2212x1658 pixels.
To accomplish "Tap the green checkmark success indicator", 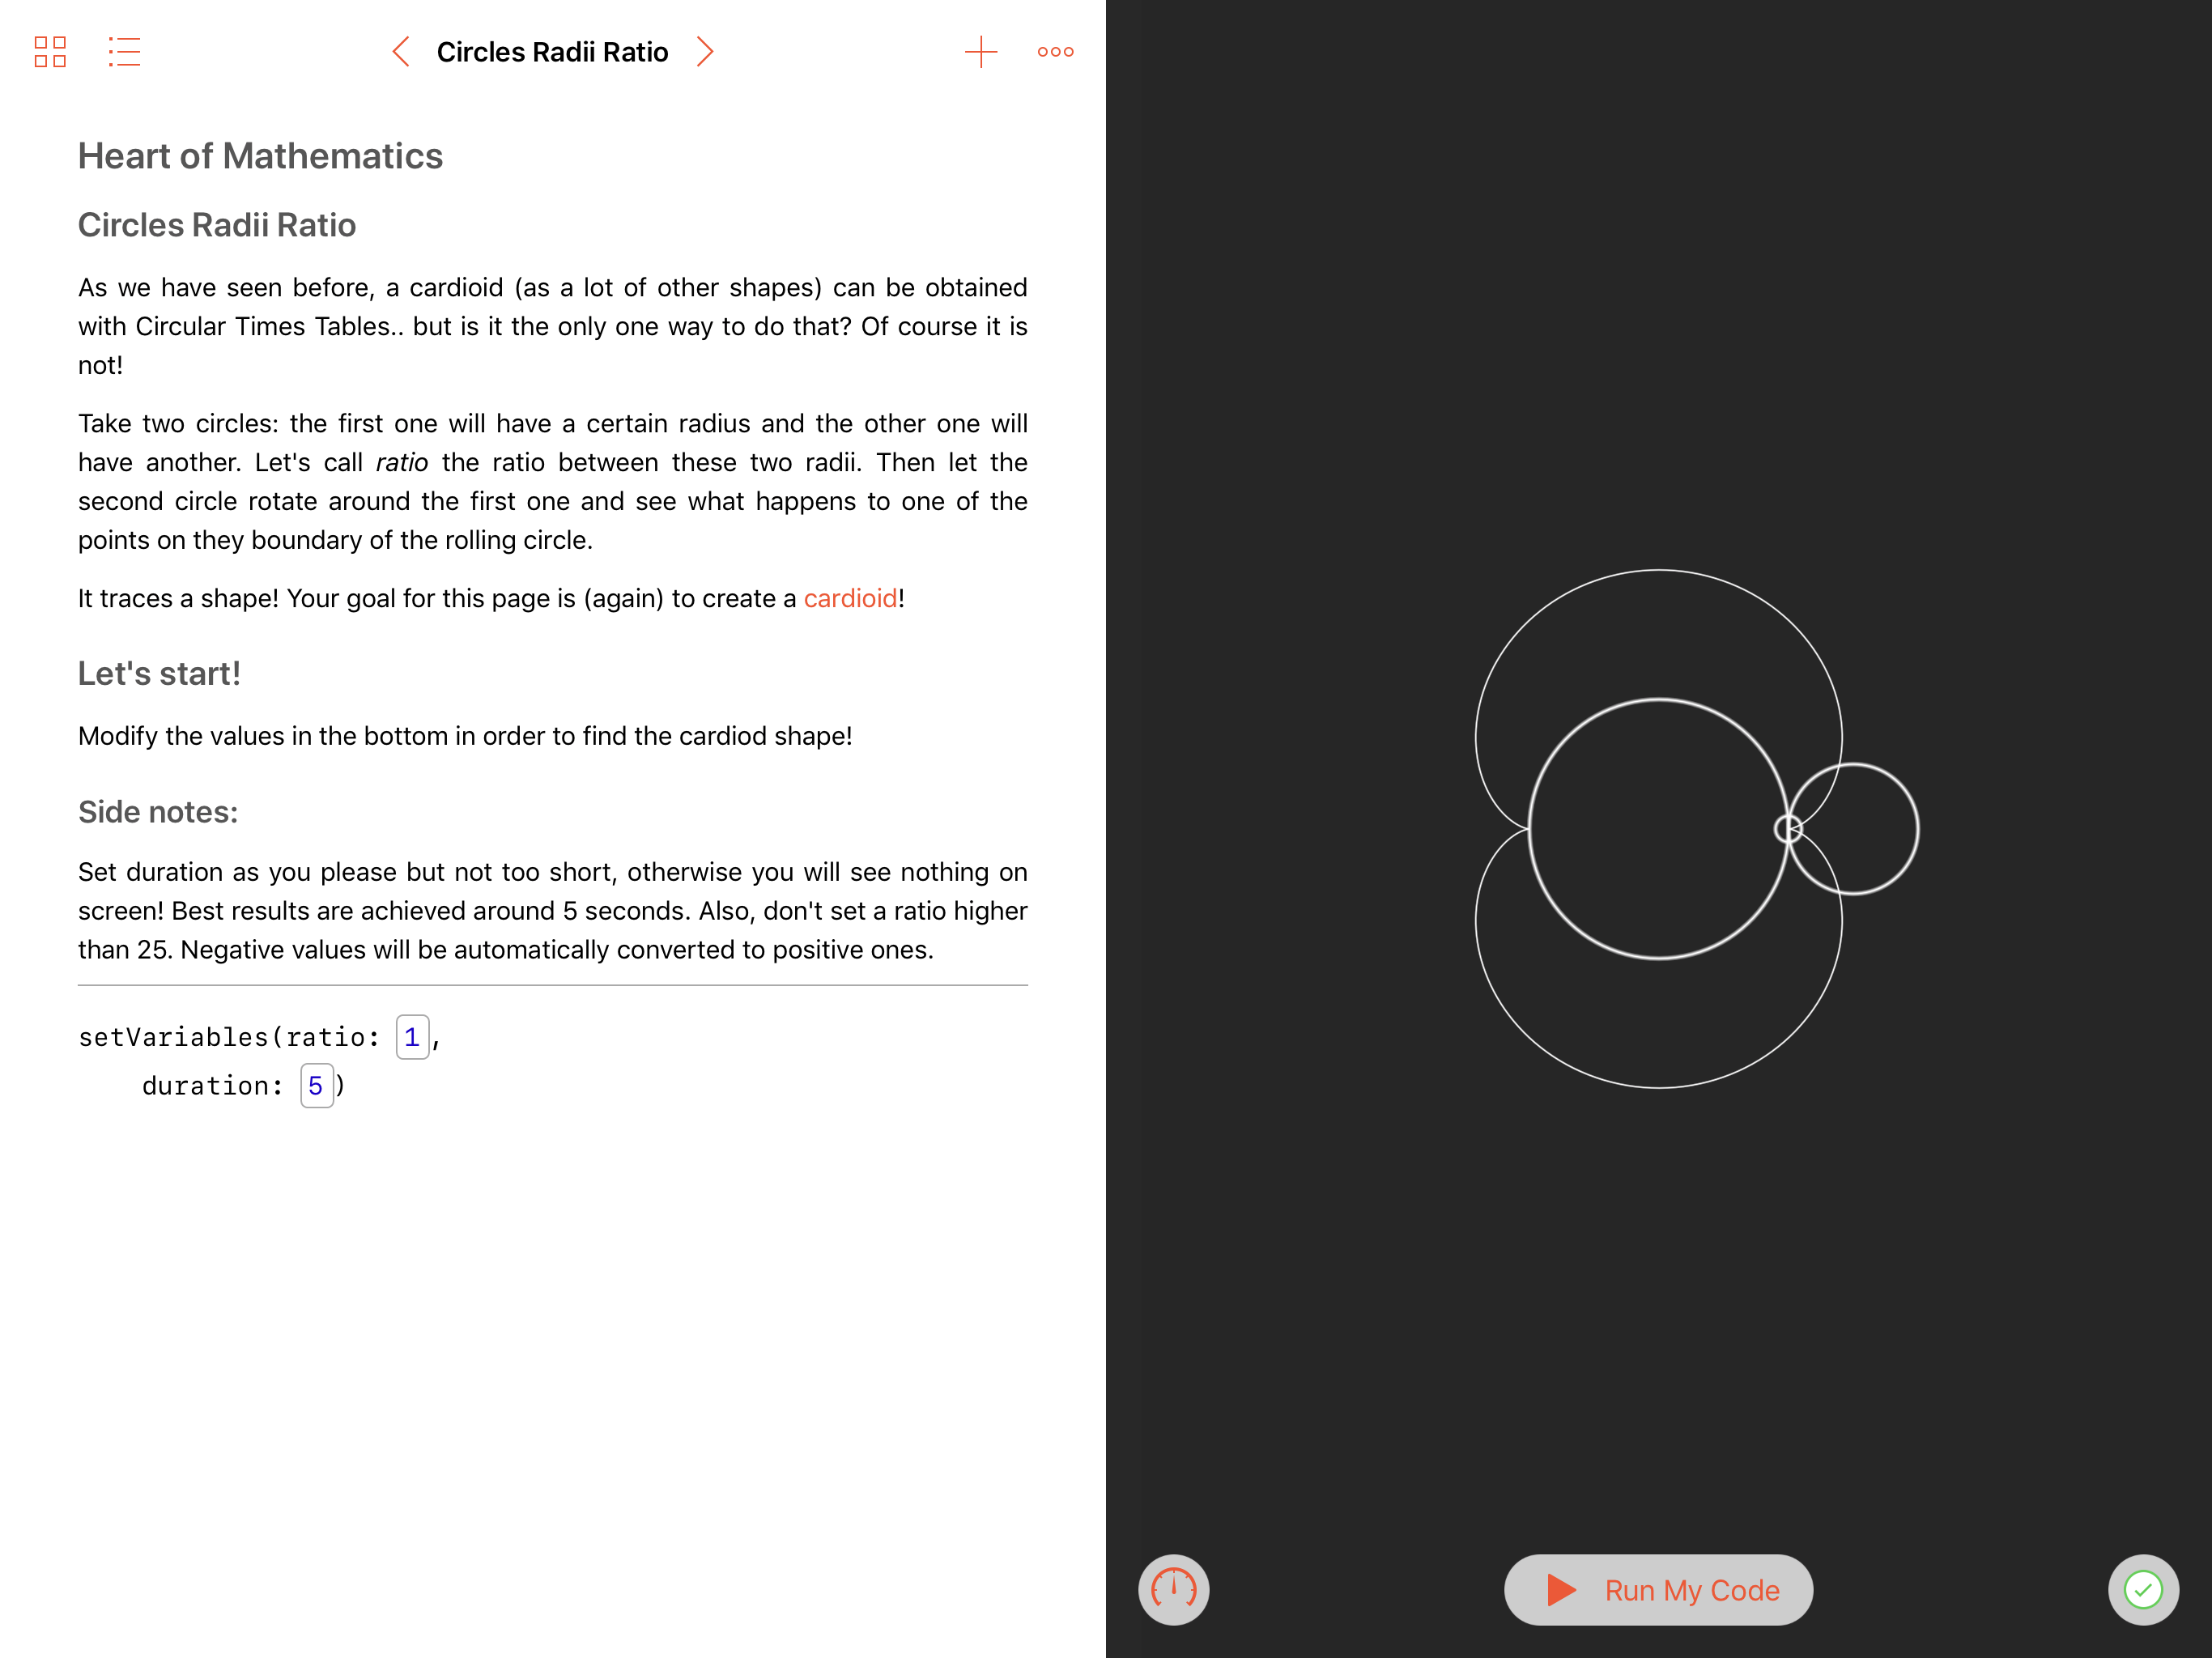I will point(2142,1589).
